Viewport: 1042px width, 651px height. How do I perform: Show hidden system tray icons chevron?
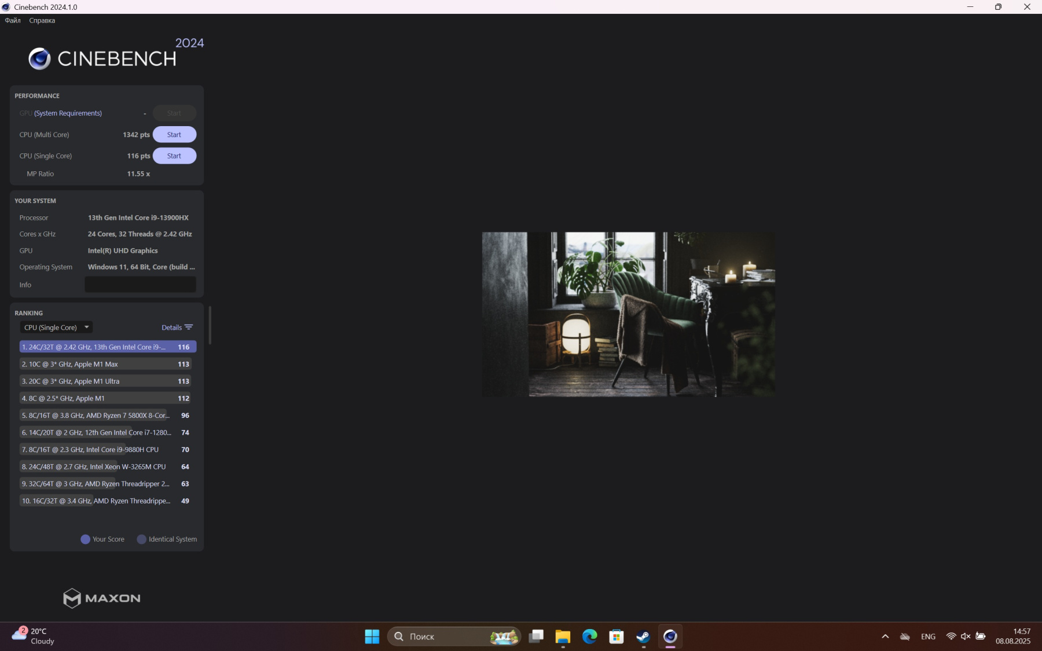[885, 637]
